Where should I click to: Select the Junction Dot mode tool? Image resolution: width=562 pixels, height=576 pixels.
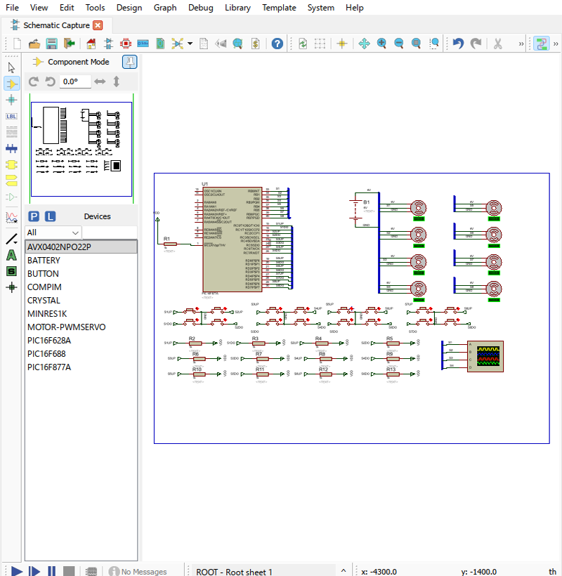tap(11, 100)
